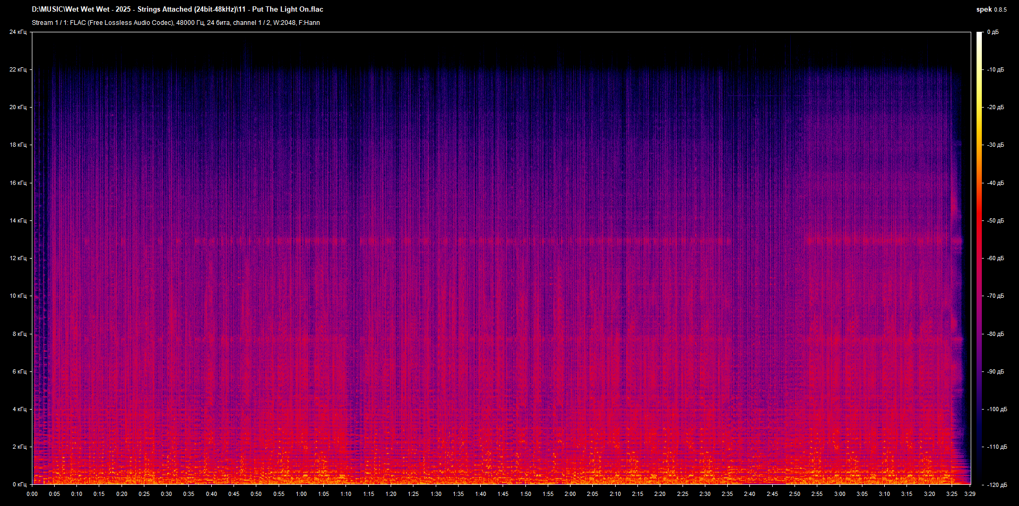Click the 0:45 time axis label
The width and height of the screenshot is (1019, 506).
pyautogui.click(x=234, y=494)
